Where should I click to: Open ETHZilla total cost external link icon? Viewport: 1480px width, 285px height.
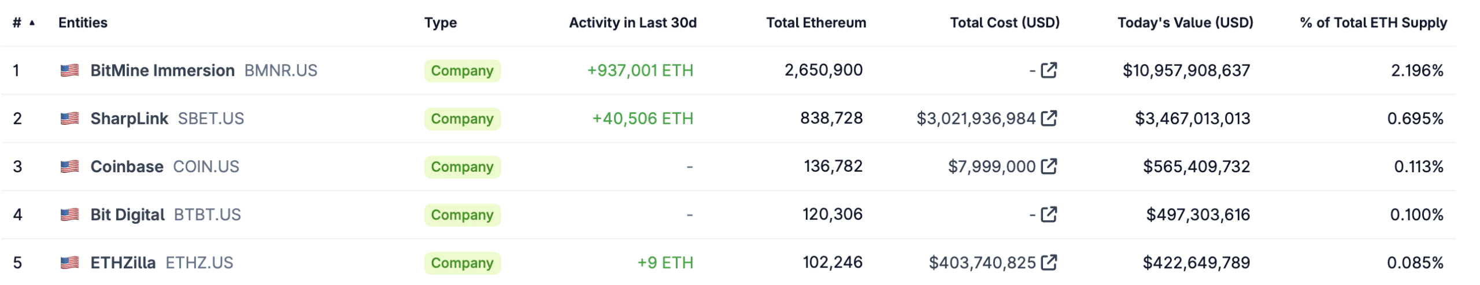(x=1048, y=262)
